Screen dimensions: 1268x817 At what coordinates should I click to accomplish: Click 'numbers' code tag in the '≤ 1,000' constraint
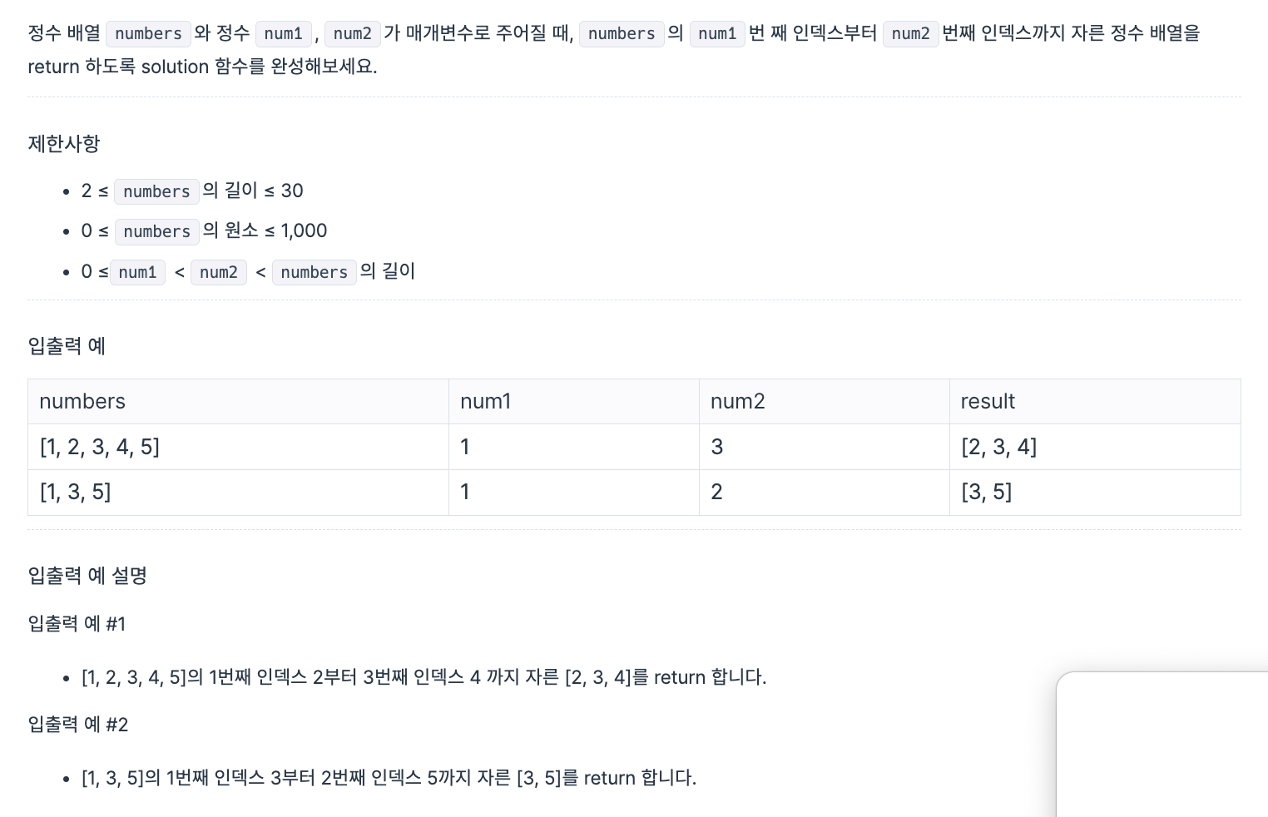coord(156,231)
